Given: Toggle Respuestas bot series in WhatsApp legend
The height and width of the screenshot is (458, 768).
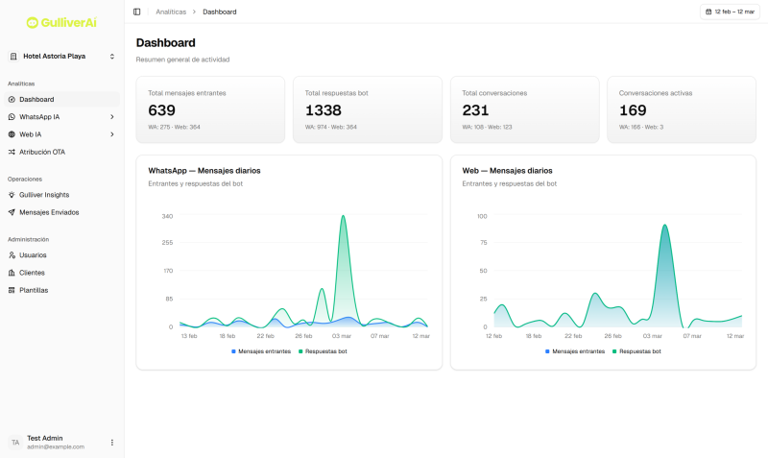Looking at the screenshot, I should 324,351.
